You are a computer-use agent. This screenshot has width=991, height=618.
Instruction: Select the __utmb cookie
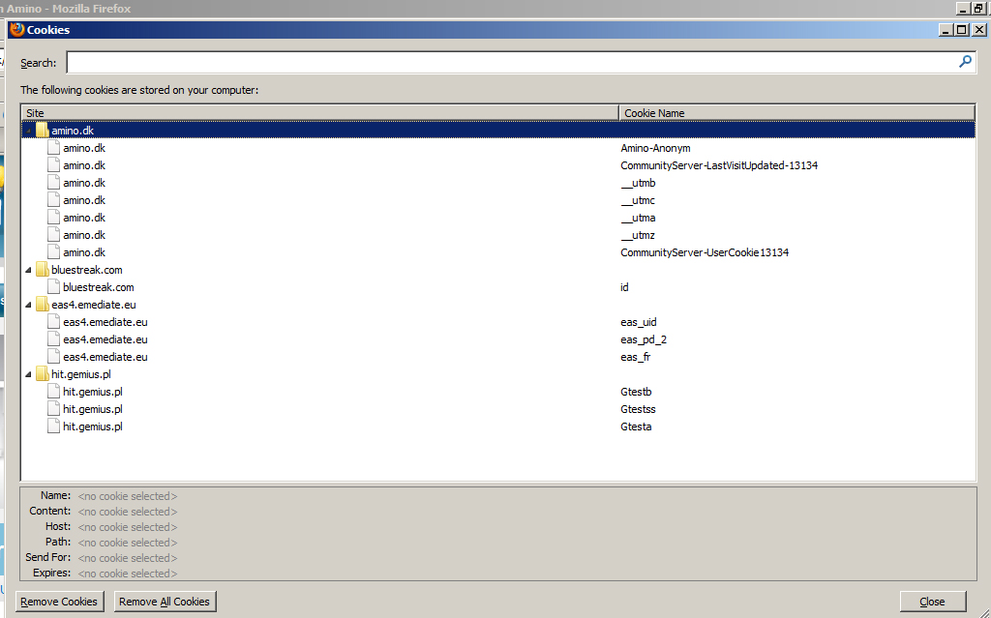[498, 183]
